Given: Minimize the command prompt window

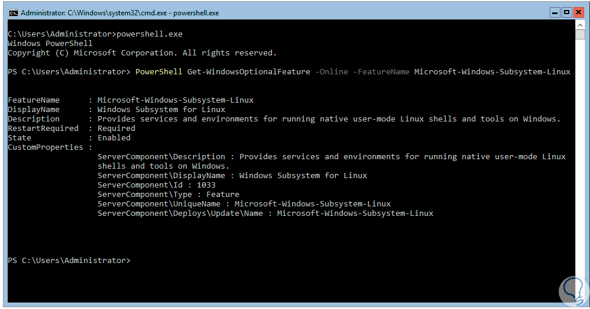Looking at the screenshot, I should point(554,12).
